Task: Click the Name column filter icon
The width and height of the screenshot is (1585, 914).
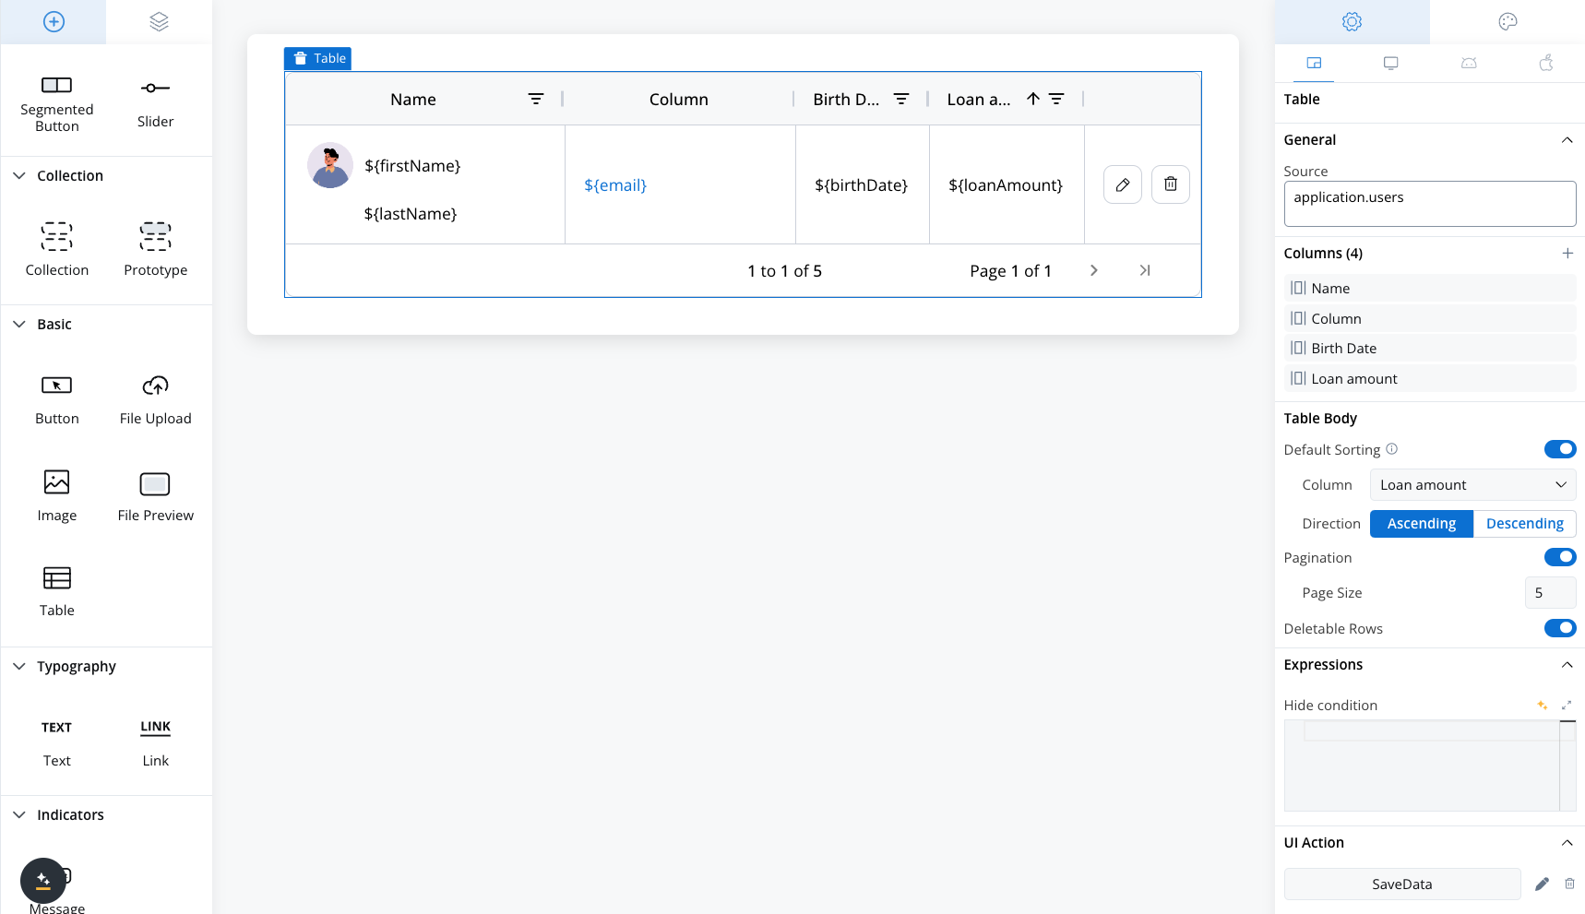Action: tap(536, 99)
